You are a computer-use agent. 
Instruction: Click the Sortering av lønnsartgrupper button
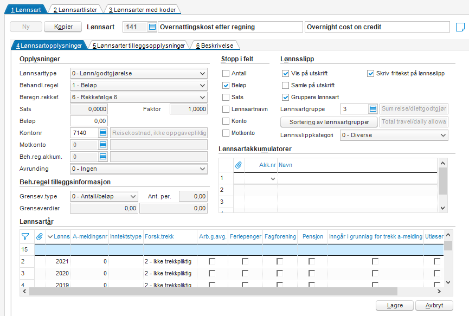329,122
